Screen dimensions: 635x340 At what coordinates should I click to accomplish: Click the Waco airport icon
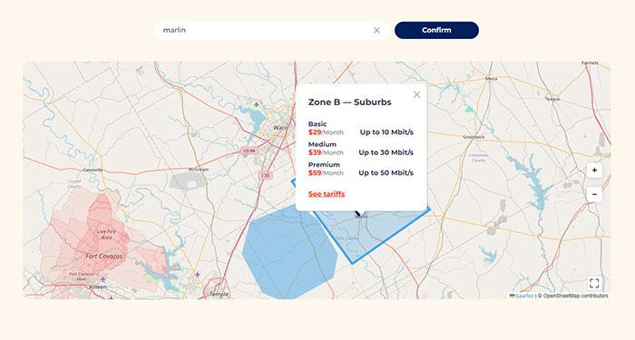pos(256,105)
